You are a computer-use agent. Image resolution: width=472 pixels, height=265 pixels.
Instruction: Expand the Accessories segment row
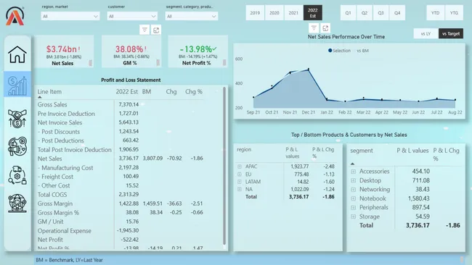pos(354,172)
